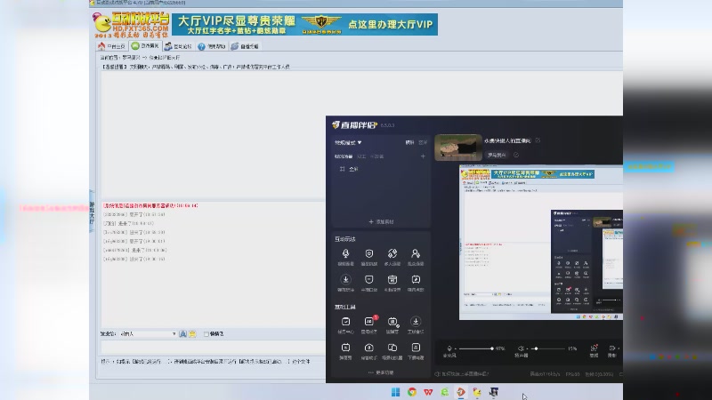712x400 pixels.
Task: Adjust the speaker volume slider at 15%
Action: click(x=547, y=348)
